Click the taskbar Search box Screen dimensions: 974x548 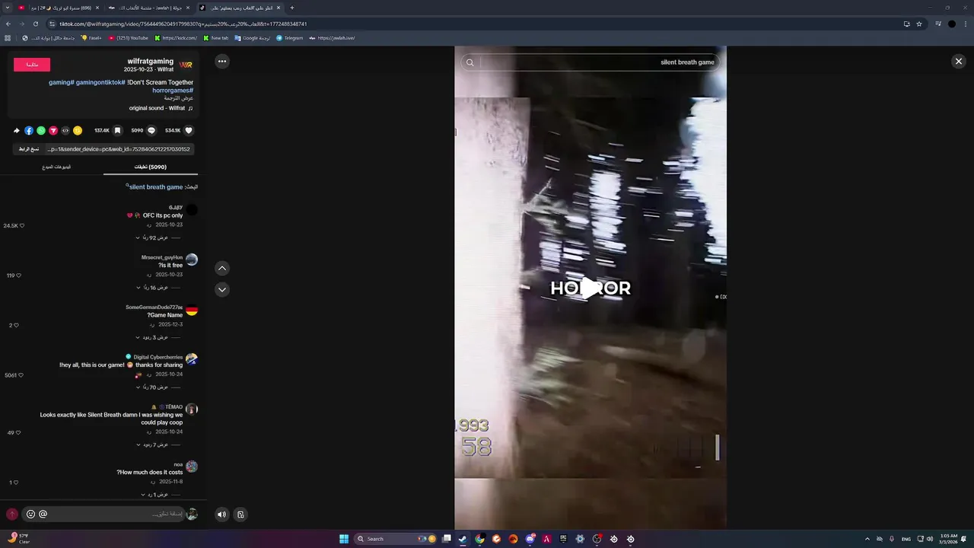click(396, 539)
